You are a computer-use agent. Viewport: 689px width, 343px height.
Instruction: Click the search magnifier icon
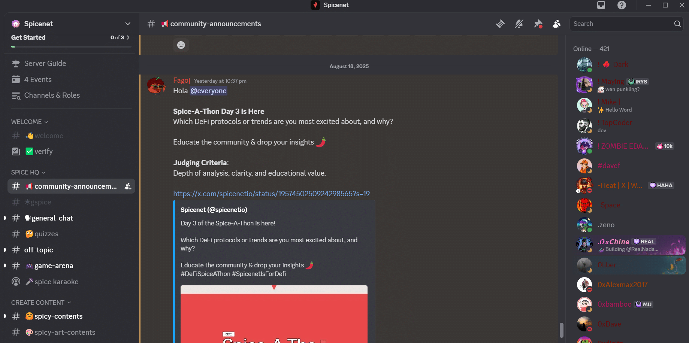pos(677,24)
